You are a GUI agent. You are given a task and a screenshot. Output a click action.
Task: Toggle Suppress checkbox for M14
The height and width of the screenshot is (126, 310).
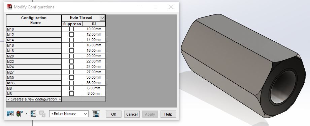click(72, 40)
